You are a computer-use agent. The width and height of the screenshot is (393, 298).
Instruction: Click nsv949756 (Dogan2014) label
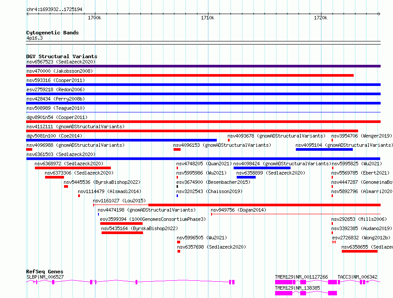238,210
